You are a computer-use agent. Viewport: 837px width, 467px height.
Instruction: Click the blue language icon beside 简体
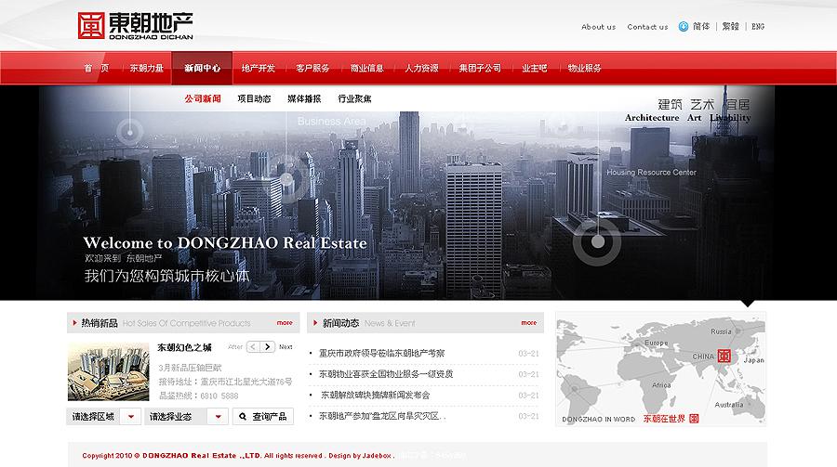click(684, 26)
